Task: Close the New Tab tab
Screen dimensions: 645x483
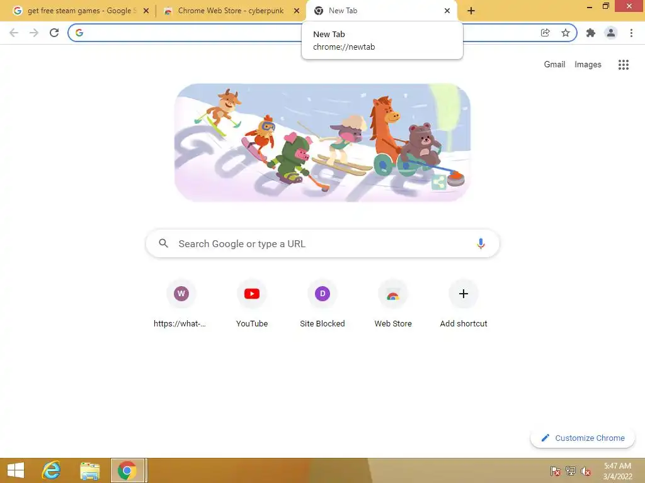Action: point(447,11)
